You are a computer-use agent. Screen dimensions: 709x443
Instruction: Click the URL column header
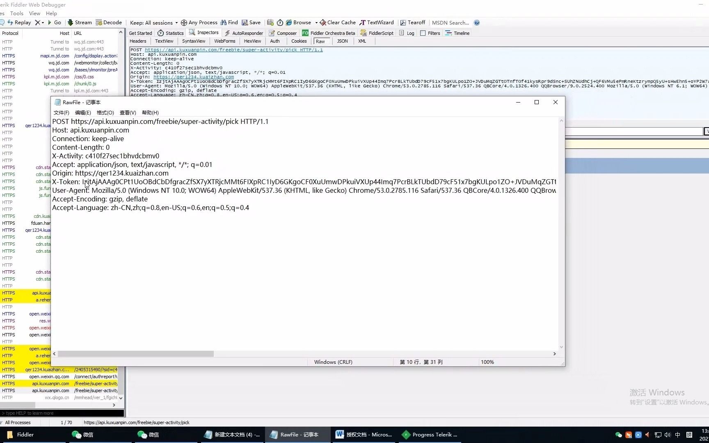pyautogui.click(x=95, y=33)
